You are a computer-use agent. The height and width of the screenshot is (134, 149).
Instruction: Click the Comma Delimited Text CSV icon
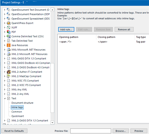pos(9,36)
